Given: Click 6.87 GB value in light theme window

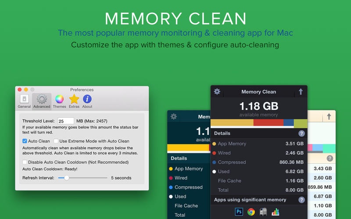Looking at the screenshot, I should tap(322, 196).
